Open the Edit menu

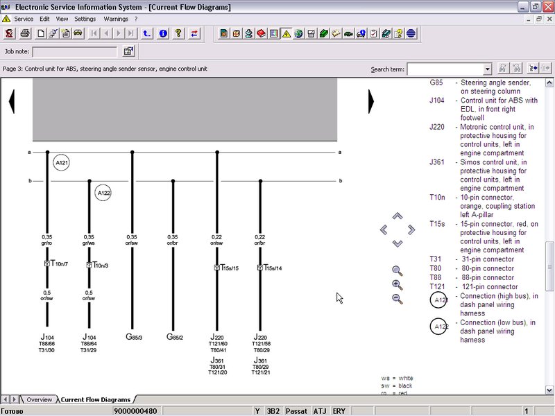(x=44, y=19)
